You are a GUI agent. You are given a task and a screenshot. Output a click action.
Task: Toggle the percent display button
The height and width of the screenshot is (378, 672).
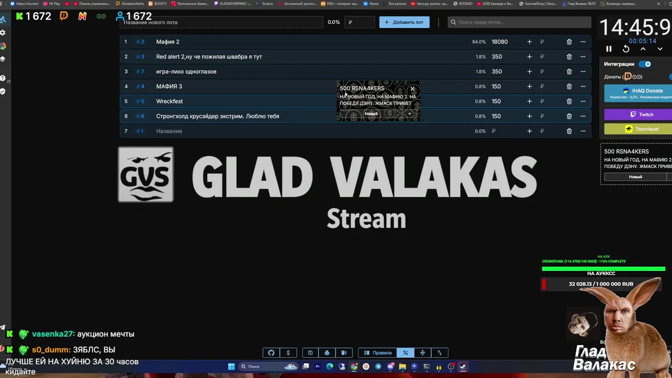405,353
